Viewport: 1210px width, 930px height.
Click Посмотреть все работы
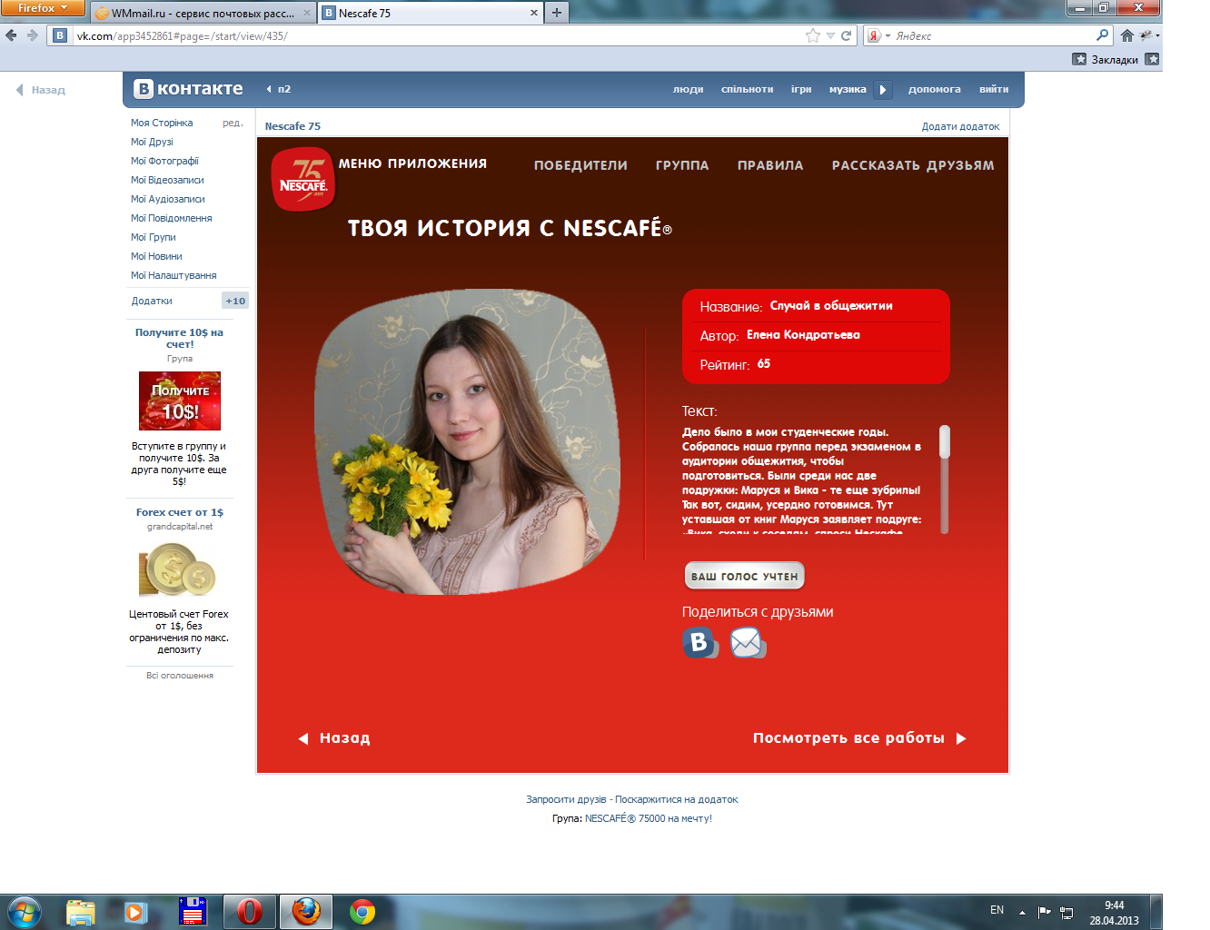click(x=859, y=738)
